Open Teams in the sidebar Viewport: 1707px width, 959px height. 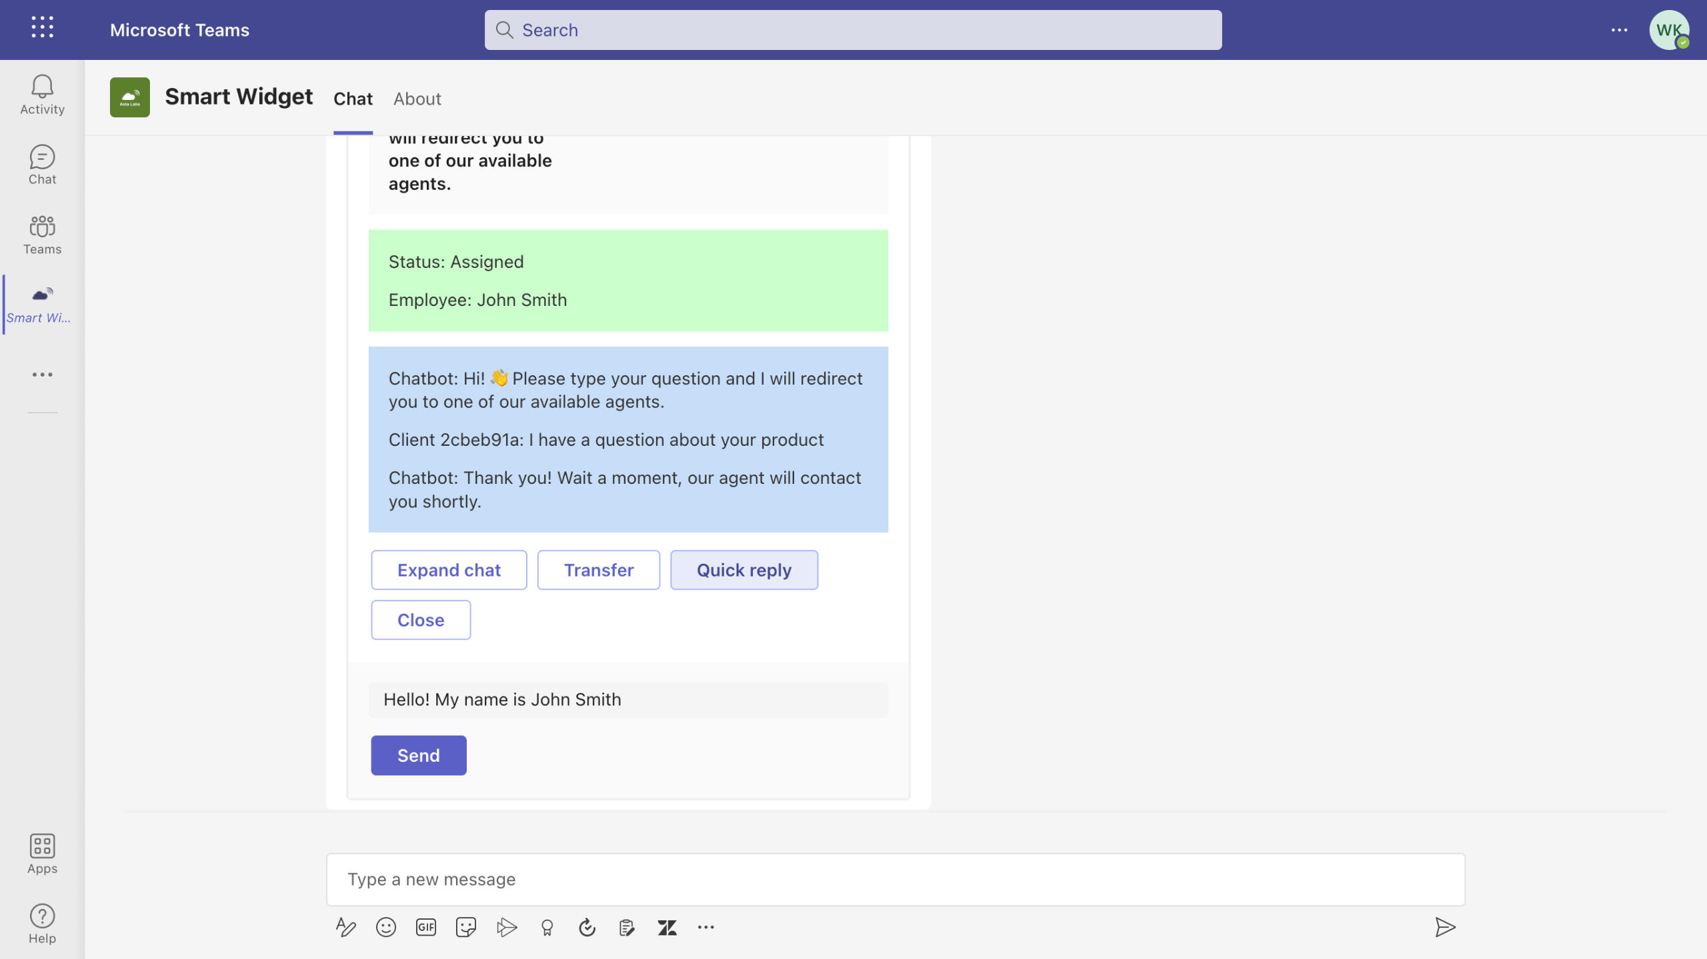[42, 235]
